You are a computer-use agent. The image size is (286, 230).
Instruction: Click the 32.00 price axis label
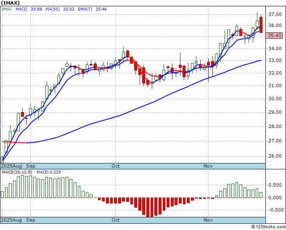click(275, 73)
